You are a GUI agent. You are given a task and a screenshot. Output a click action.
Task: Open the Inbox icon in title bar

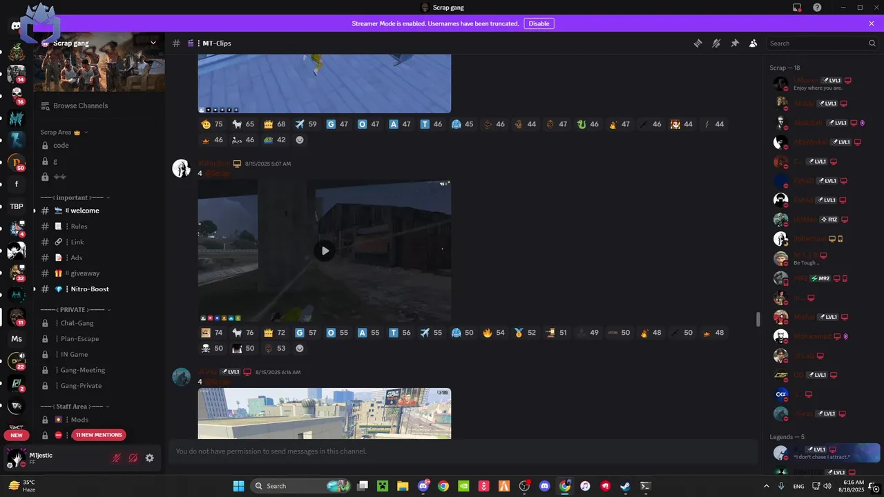pos(797,8)
